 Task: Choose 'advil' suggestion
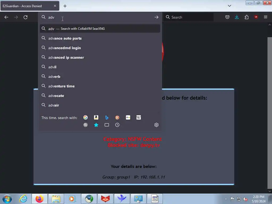[100, 67]
